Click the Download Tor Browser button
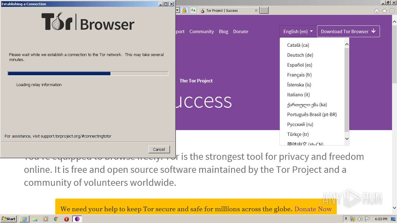 [x=348, y=31]
